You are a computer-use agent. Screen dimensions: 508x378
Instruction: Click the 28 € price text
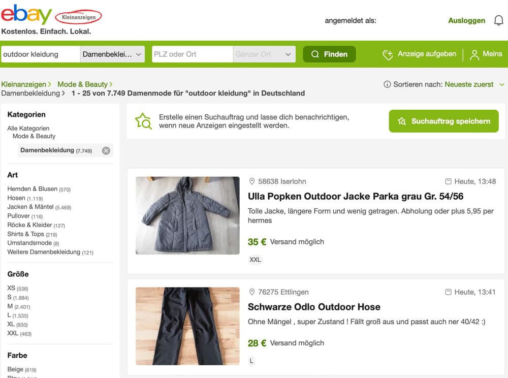tap(257, 343)
